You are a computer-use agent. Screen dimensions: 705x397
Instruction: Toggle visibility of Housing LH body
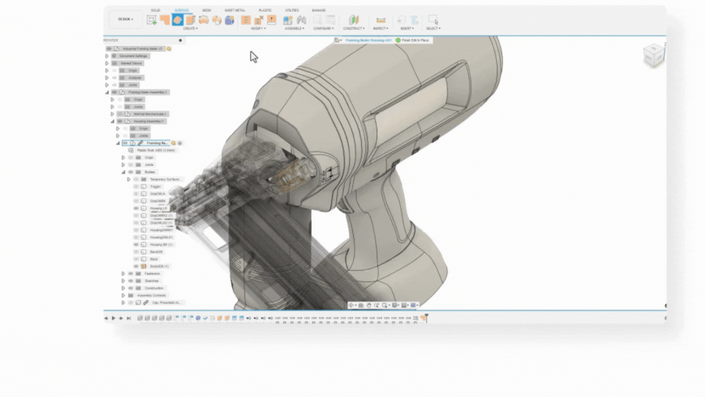[136, 208]
